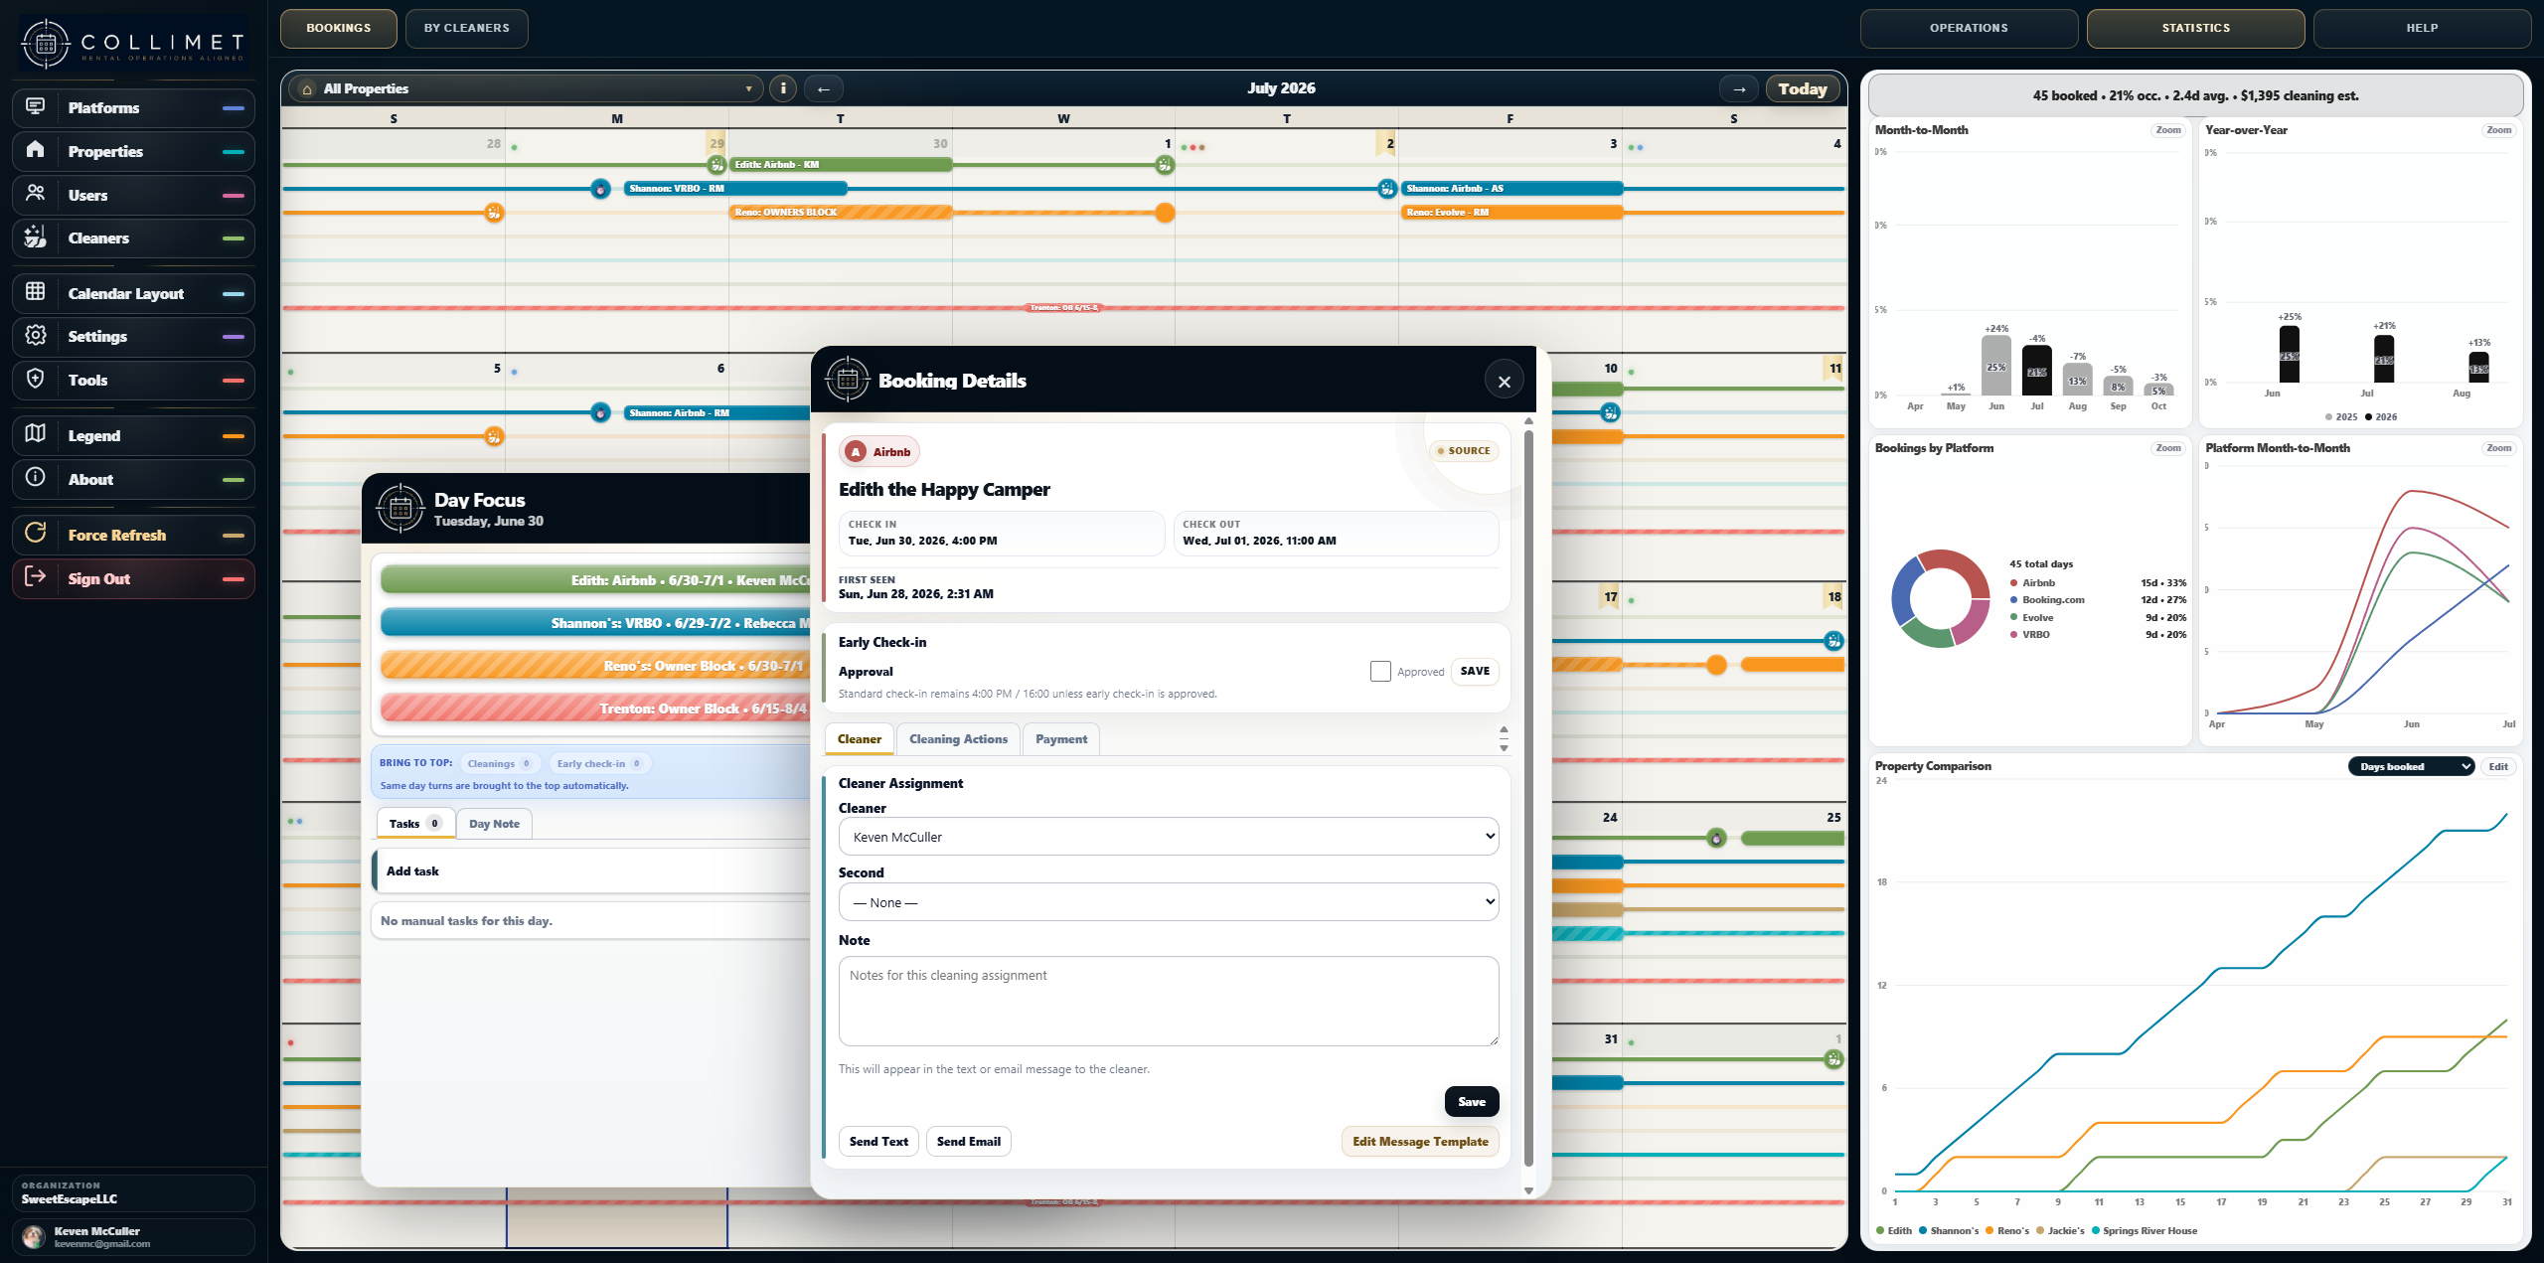Open the Cleaner dropdown showing Keven McCuller

(x=1169, y=837)
